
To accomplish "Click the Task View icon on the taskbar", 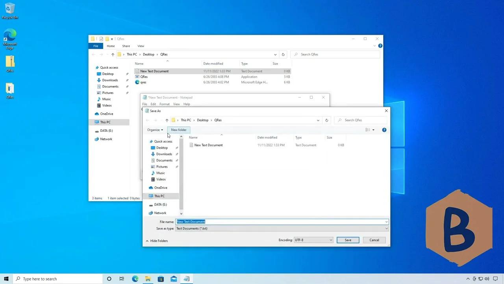I will point(122,279).
